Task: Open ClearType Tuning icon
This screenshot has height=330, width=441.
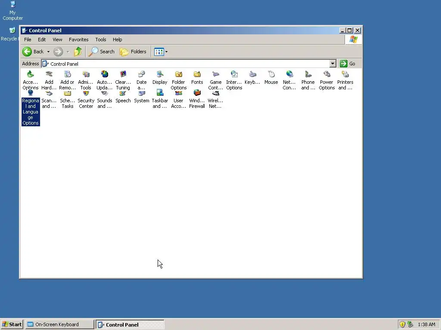Action: tap(123, 80)
